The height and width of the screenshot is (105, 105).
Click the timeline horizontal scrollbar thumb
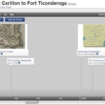pyautogui.click(x=32, y=102)
